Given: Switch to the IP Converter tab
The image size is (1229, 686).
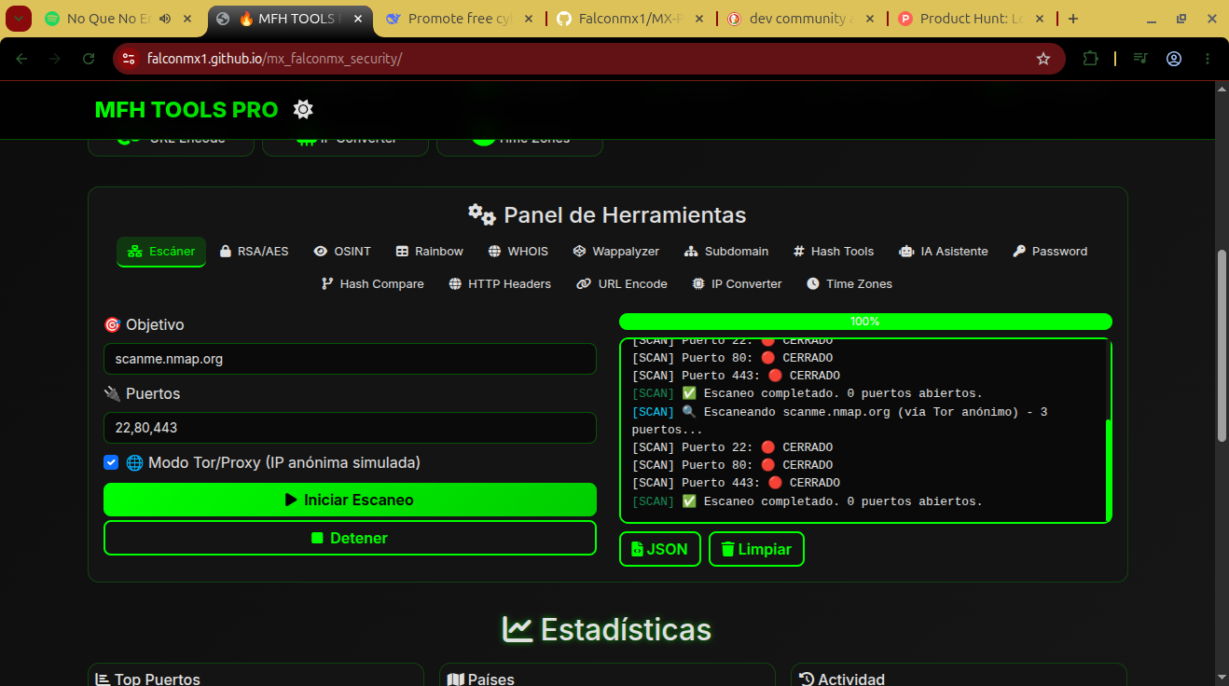Looking at the screenshot, I should coord(737,284).
